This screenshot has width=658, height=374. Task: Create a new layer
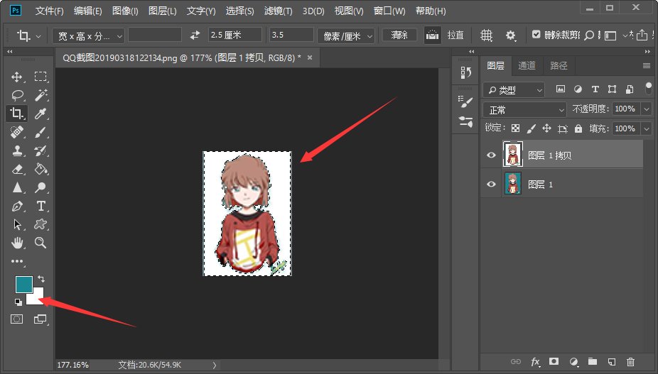click(611, 361)
